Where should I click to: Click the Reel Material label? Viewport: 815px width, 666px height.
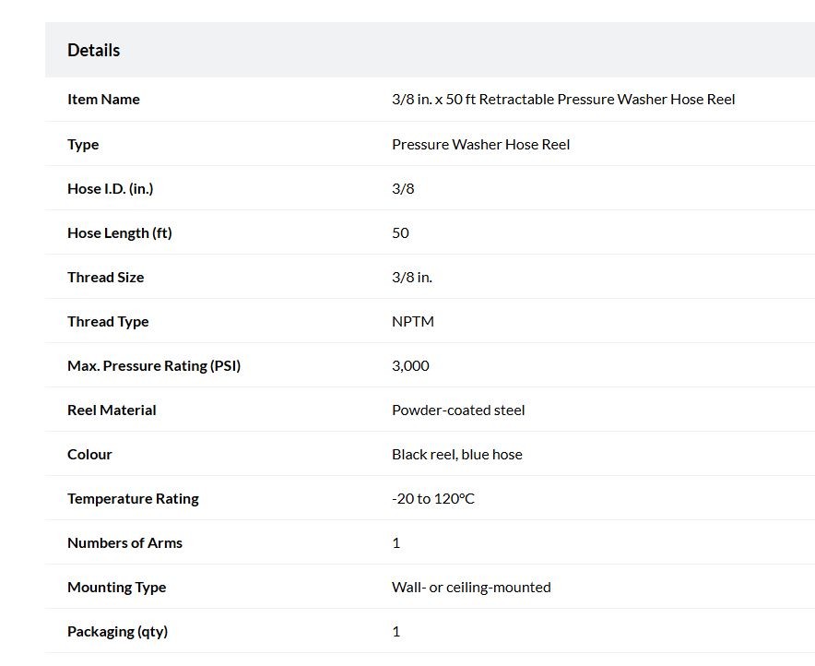point(112,410)
